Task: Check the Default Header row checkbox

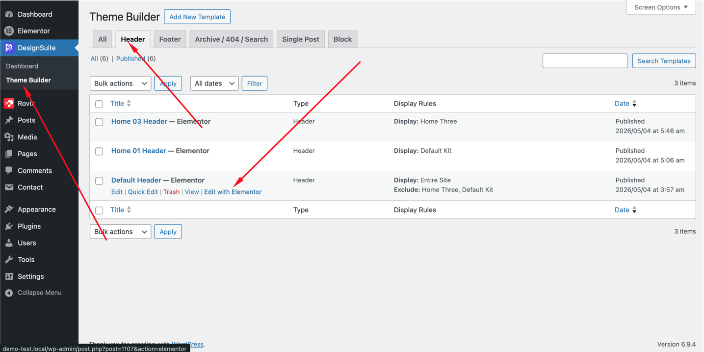Action: coord(99,181)
